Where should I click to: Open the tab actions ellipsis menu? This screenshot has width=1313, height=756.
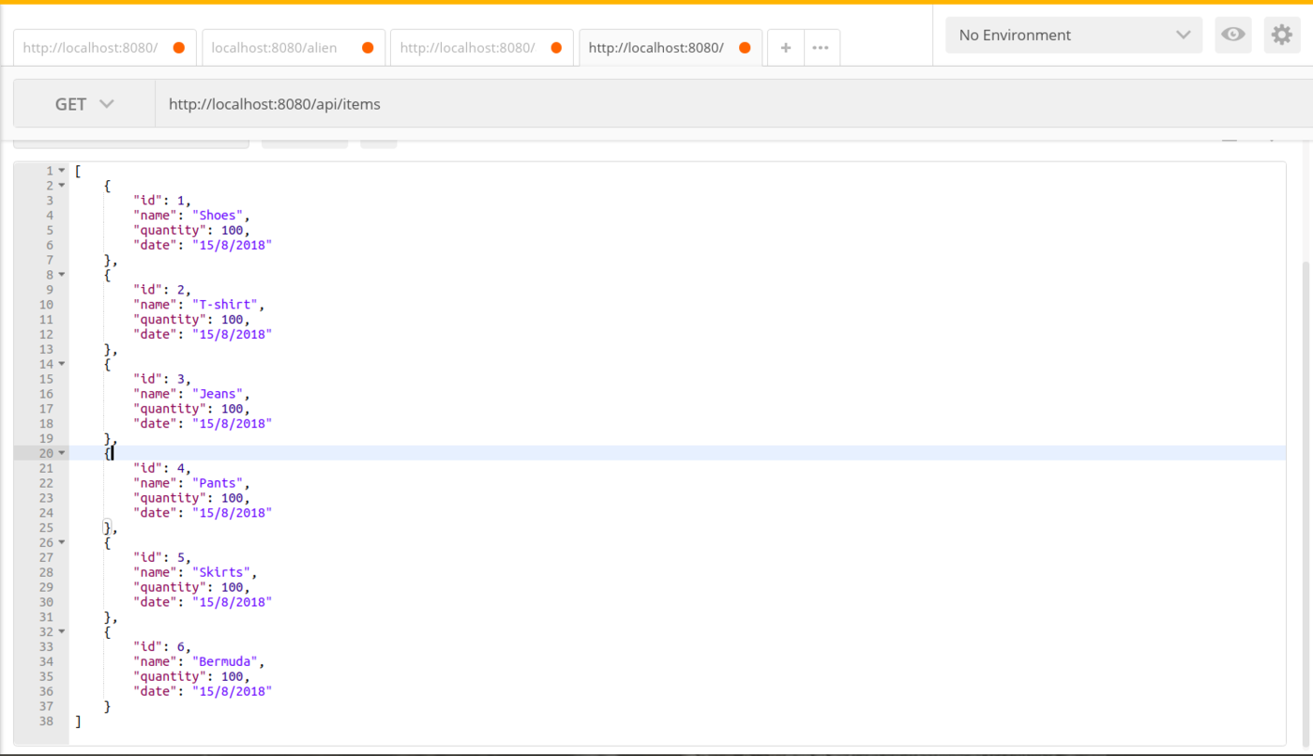coord(821,47)
